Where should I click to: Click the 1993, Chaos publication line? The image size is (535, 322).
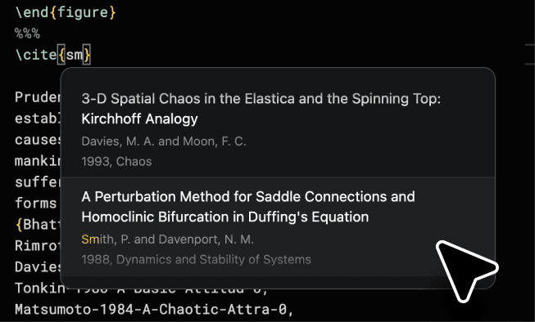(116, 161)
